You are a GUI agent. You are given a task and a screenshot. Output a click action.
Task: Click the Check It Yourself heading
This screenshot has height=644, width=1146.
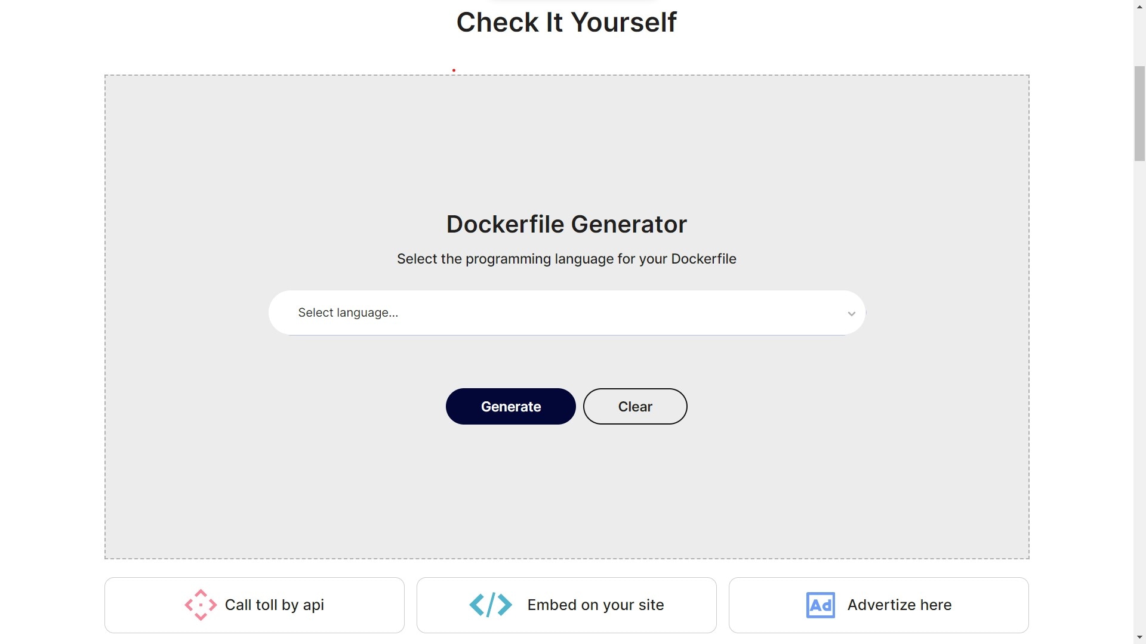coord(566,23)
